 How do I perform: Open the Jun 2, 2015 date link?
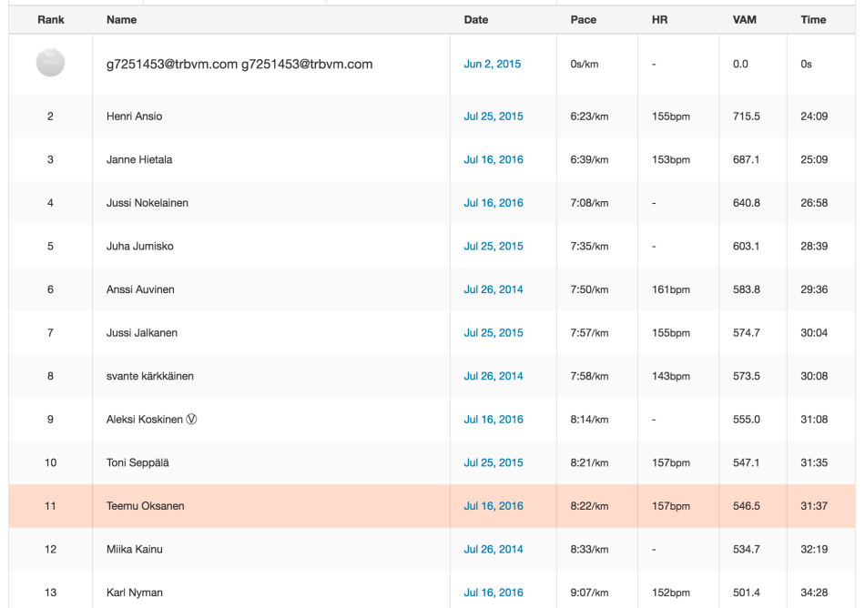[492, 65]
